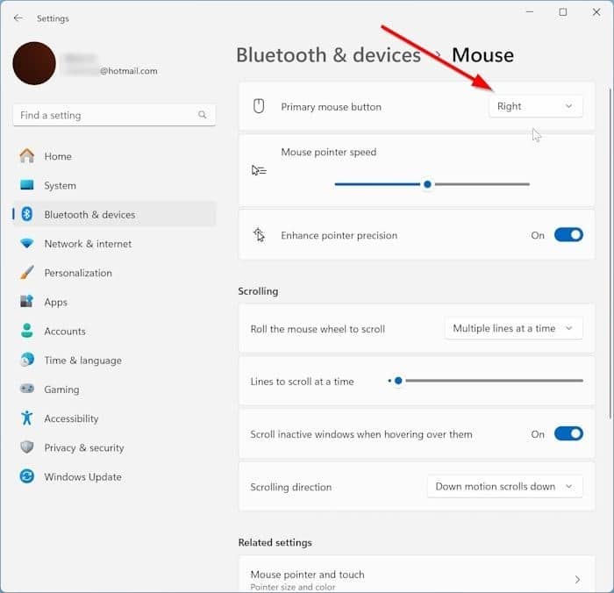Image resolution: width=614 pixels, height=593 pixels.
Task: Expand the Multiple lines at a time dropdown
Action: (513, 329)
